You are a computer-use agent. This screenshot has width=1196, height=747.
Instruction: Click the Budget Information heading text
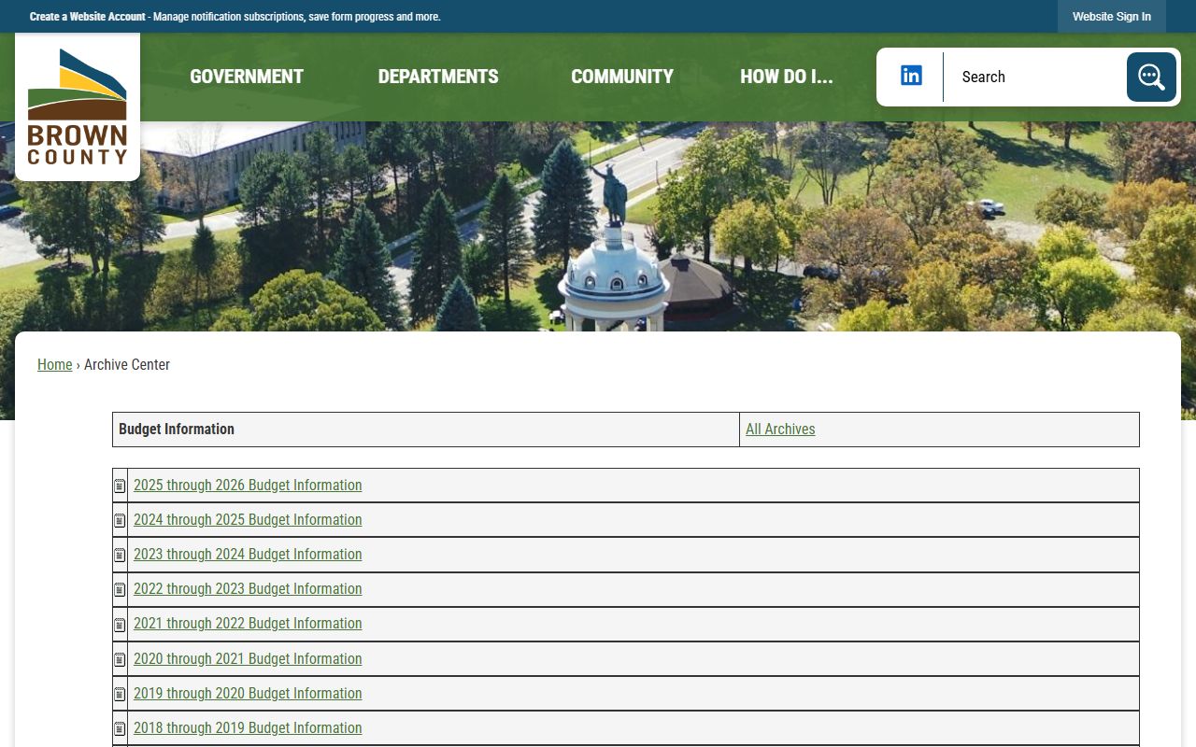177,429
